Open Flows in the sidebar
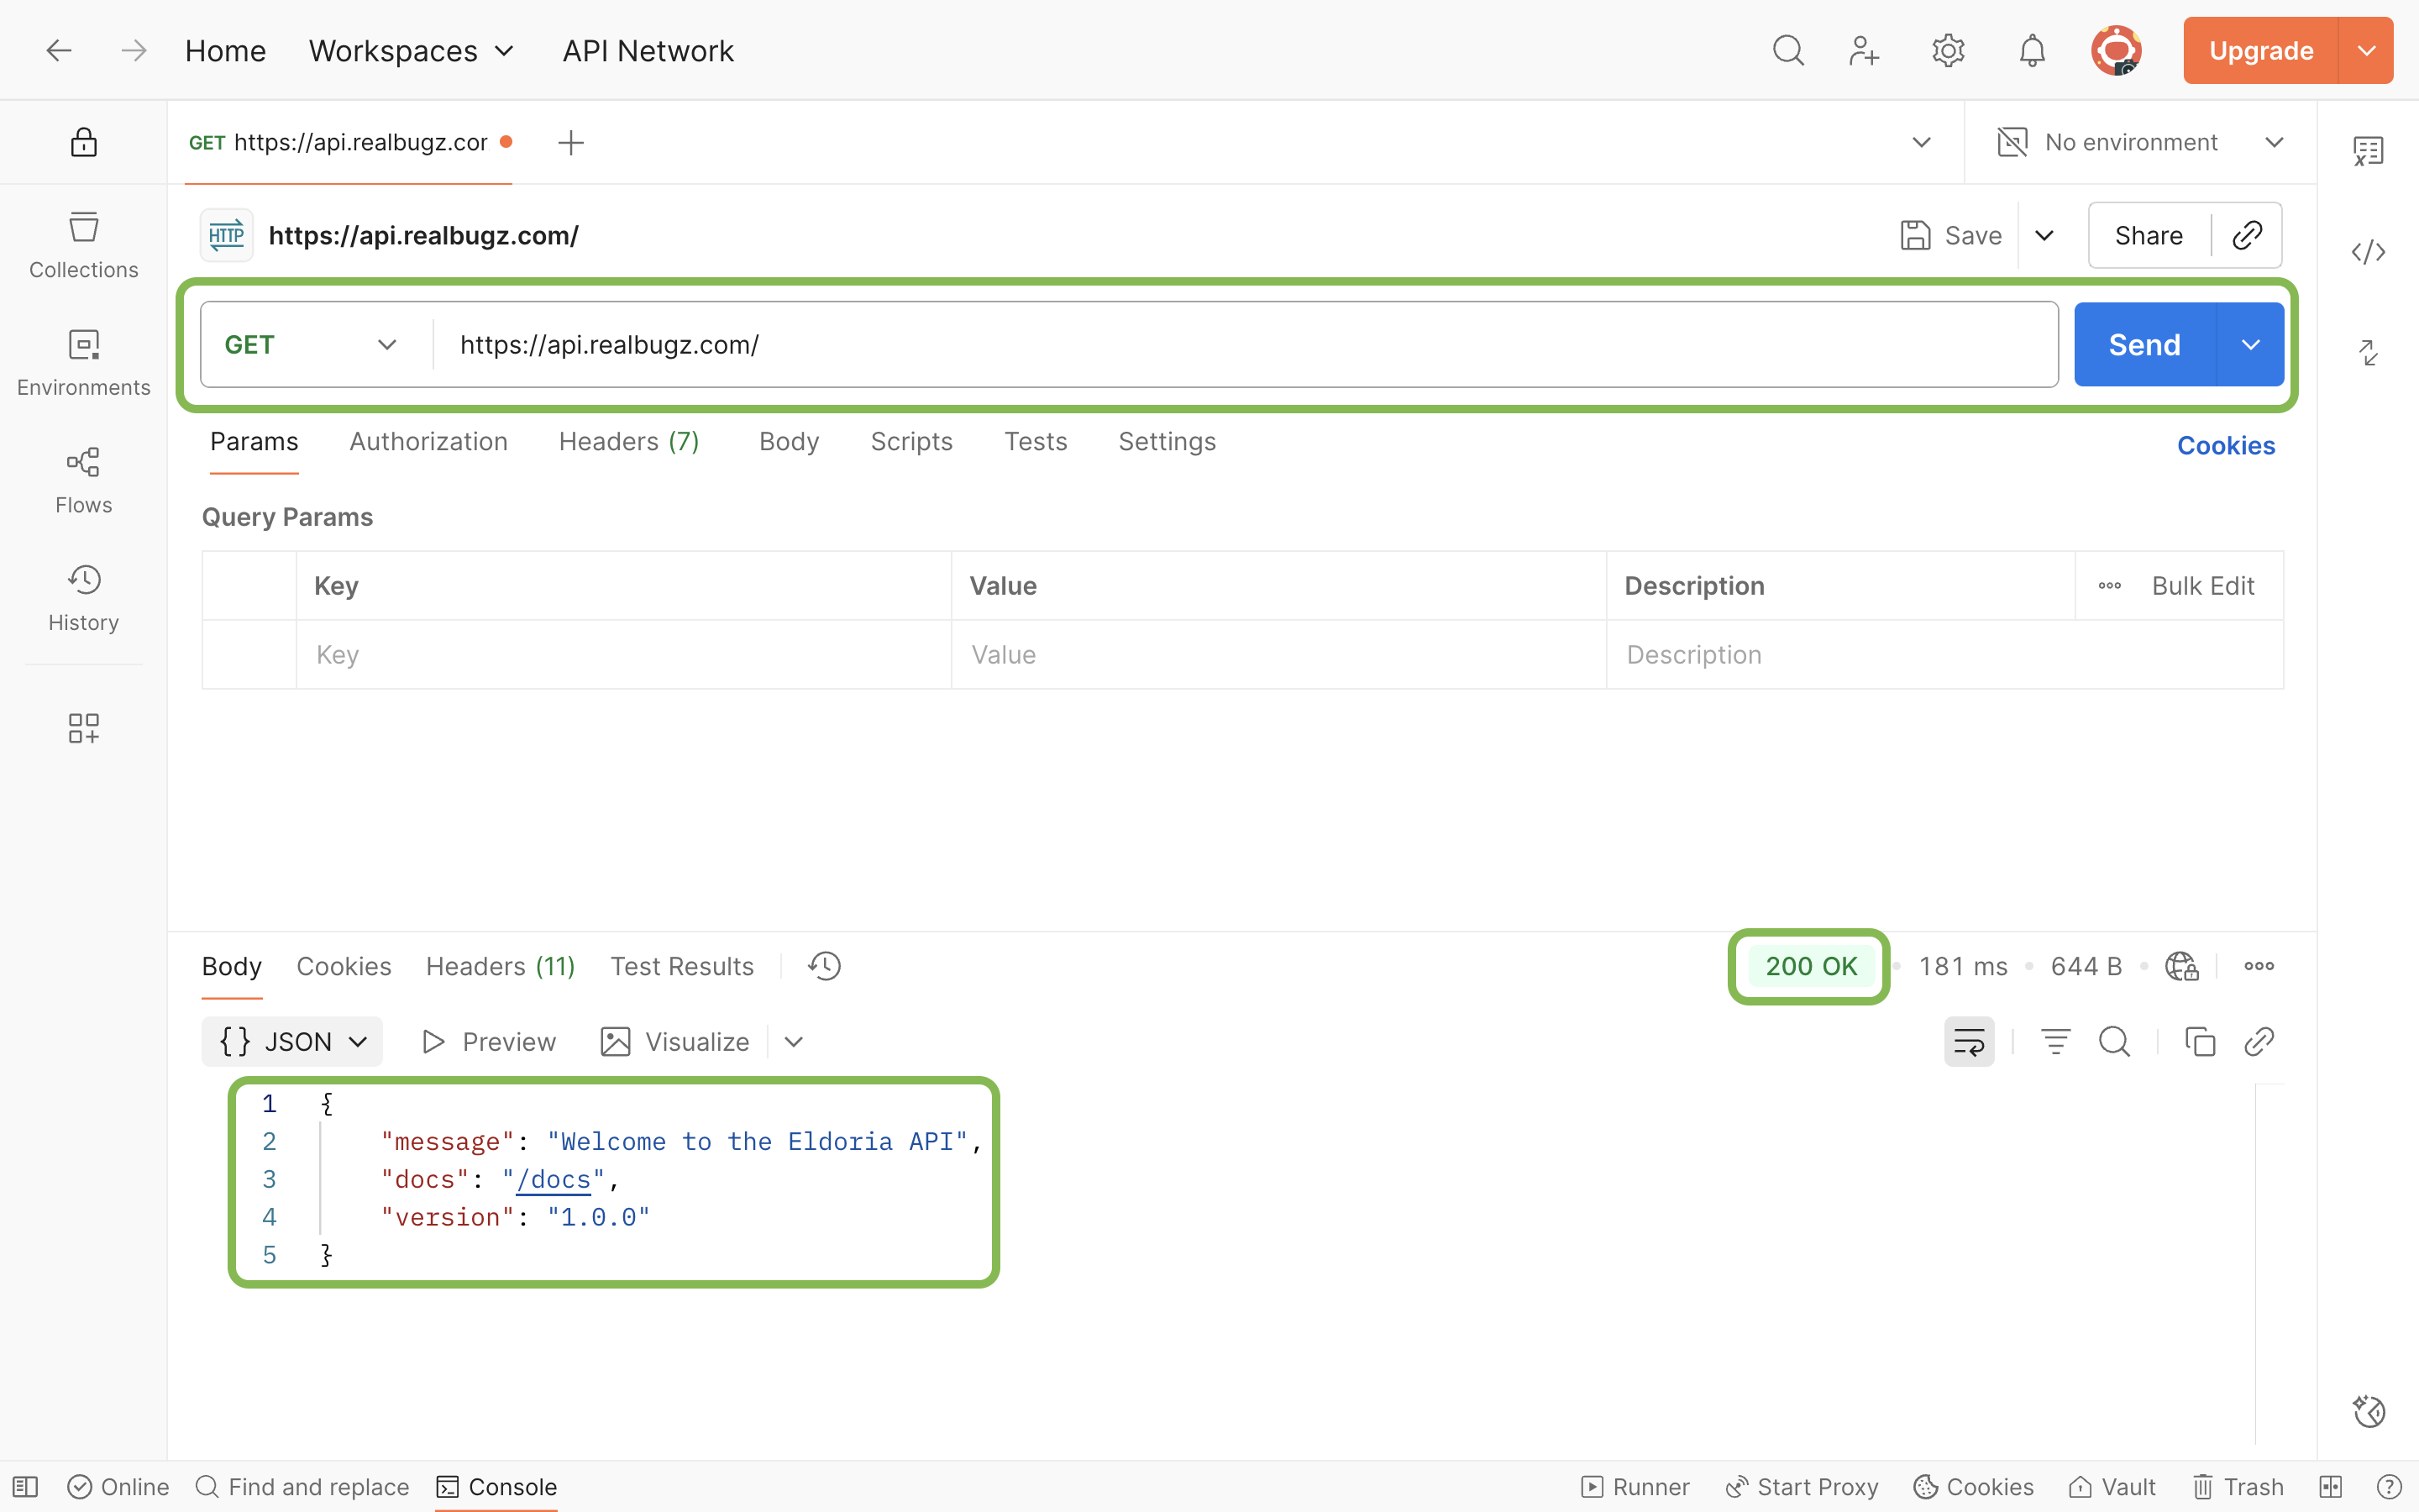 84,480
